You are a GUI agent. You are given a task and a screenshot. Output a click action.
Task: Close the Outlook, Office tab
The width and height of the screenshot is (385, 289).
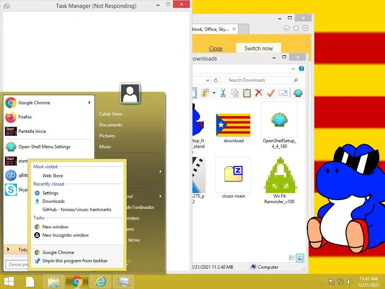234,29
